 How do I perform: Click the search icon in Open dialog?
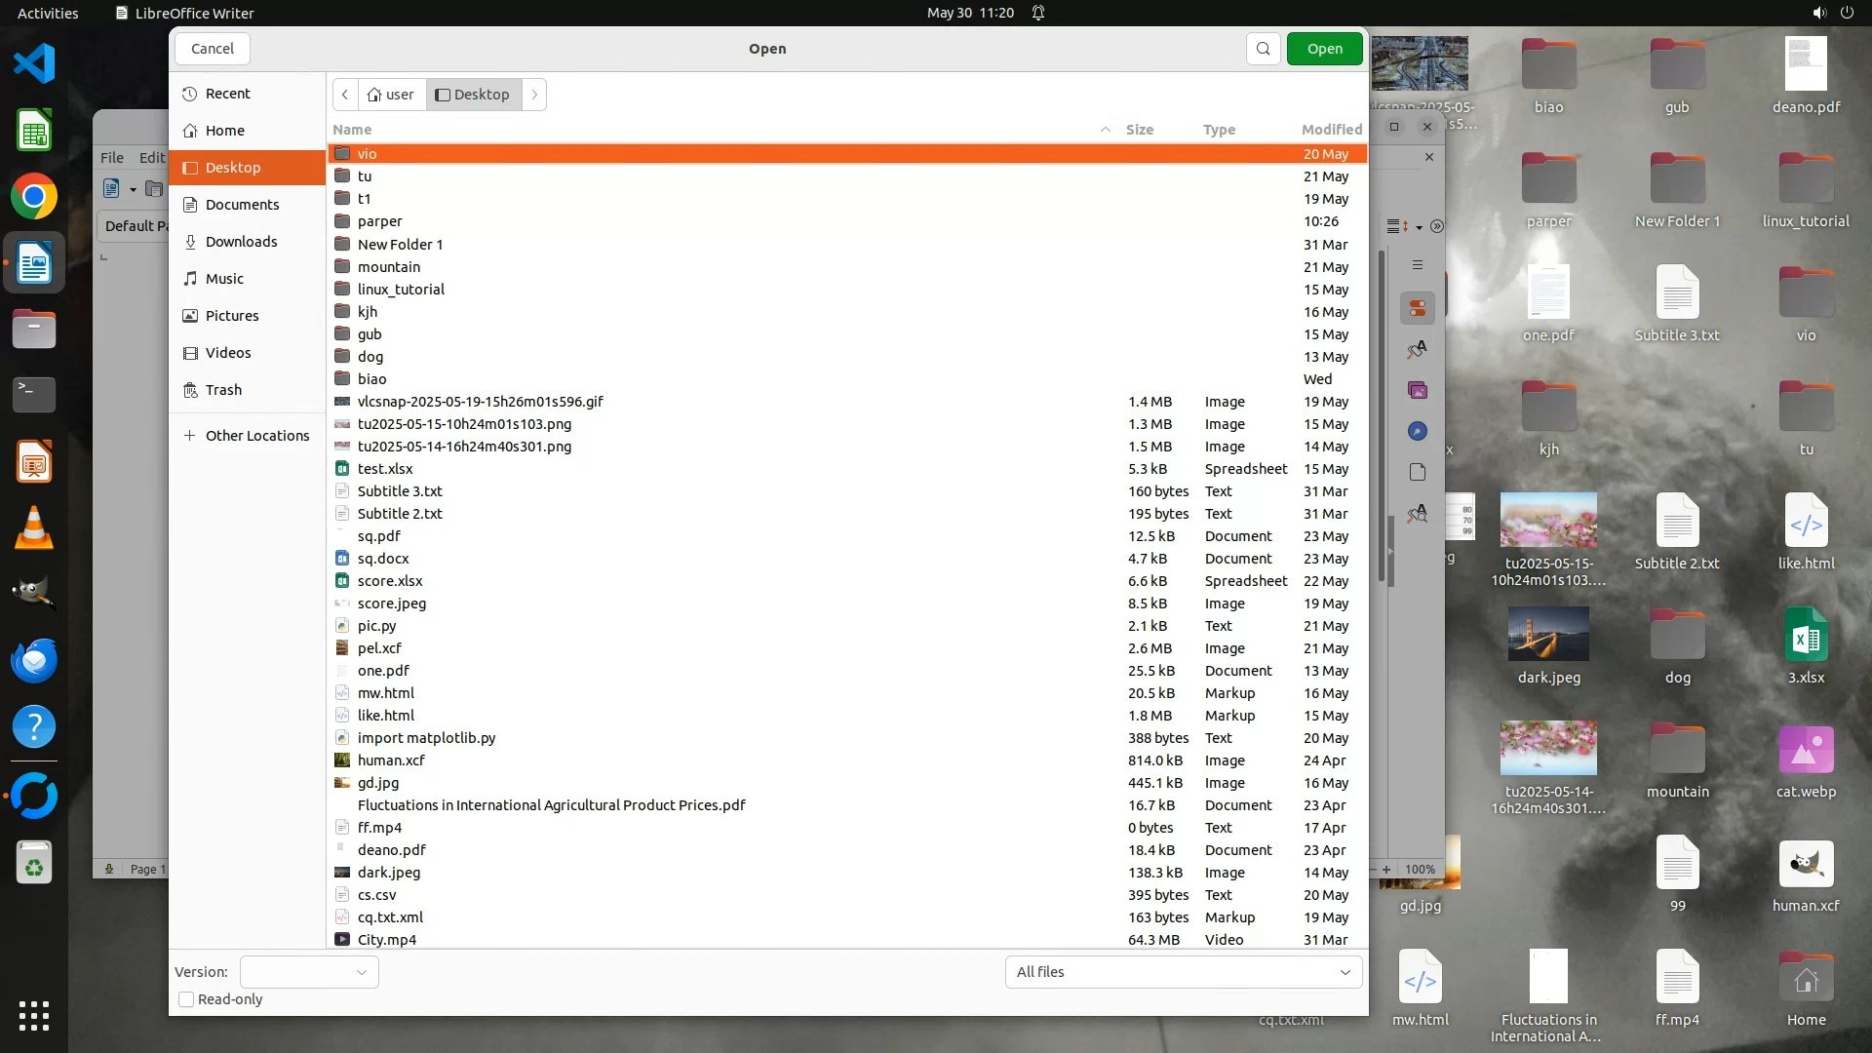click(1263, 49)
